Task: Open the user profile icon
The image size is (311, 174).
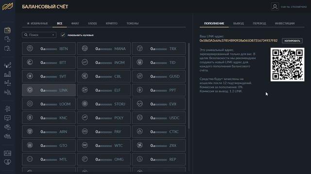Action: click(275, 7)
